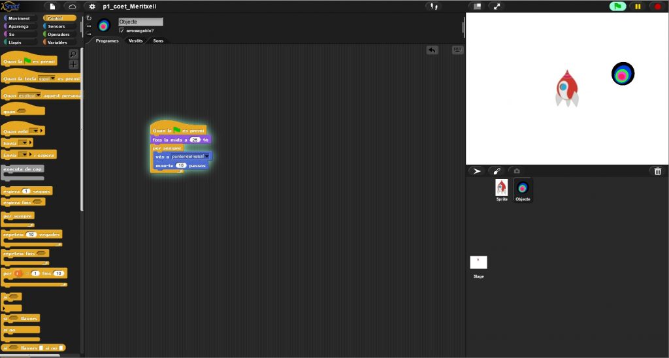Click the green flag run button

(617, 6)
